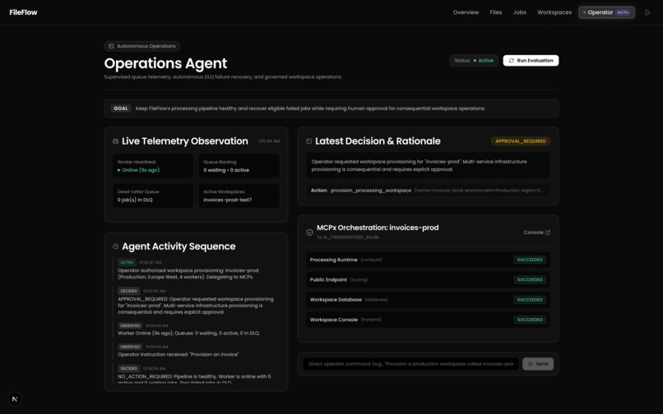Click the Run Evaluation button
The image size is (663, 414).
531,61
